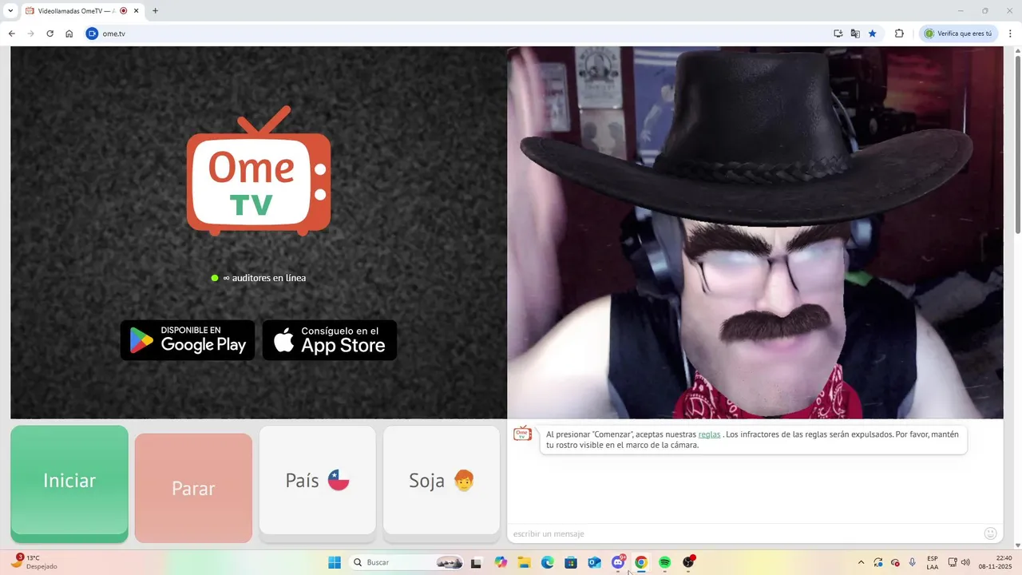Click the 'Verifica que eres tú' profile chip
The width and height of the screenshot is (1022, 575).
click(958, 34)
